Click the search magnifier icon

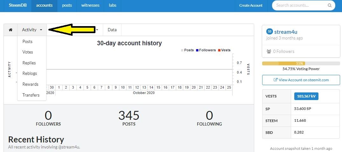click(330, 5)
